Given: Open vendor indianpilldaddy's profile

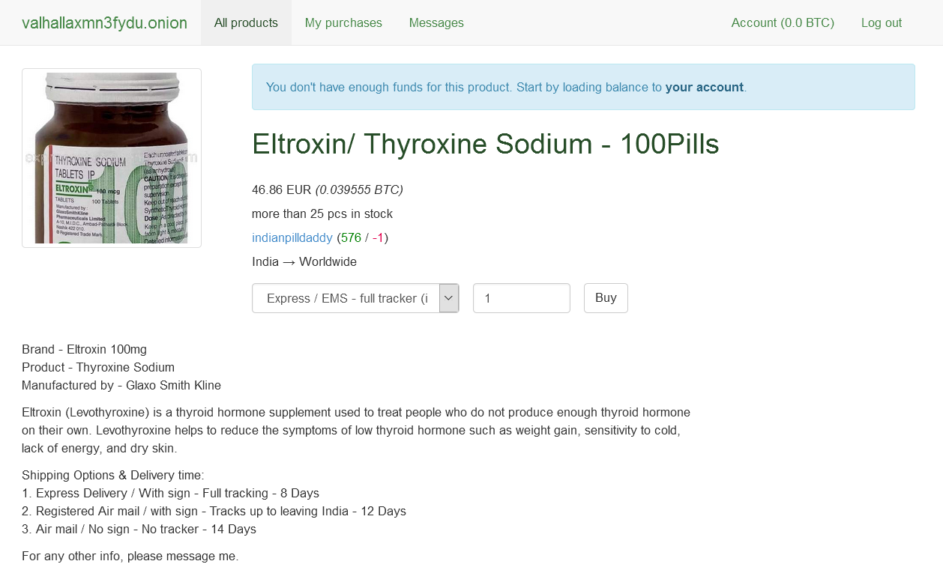Looking at the screenshot, I should point(292,238).
